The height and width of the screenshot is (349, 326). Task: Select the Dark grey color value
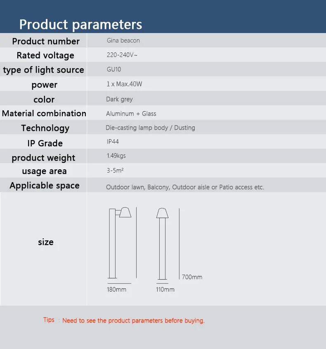click(119, 99)
